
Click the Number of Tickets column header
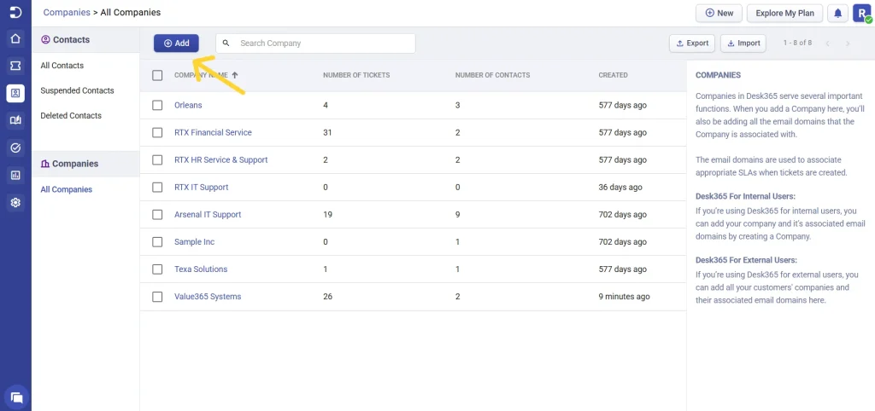pyautogui.click(x=356, y=75)
